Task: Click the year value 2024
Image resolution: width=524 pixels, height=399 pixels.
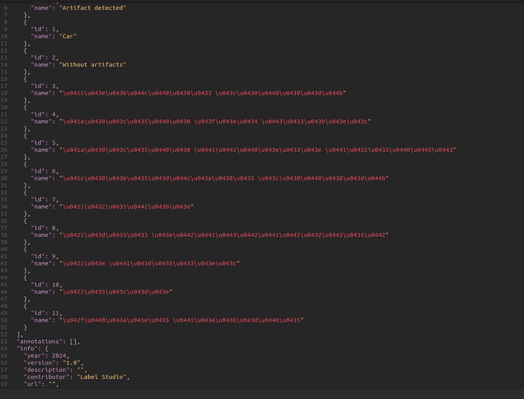Action: click(60, 356)
